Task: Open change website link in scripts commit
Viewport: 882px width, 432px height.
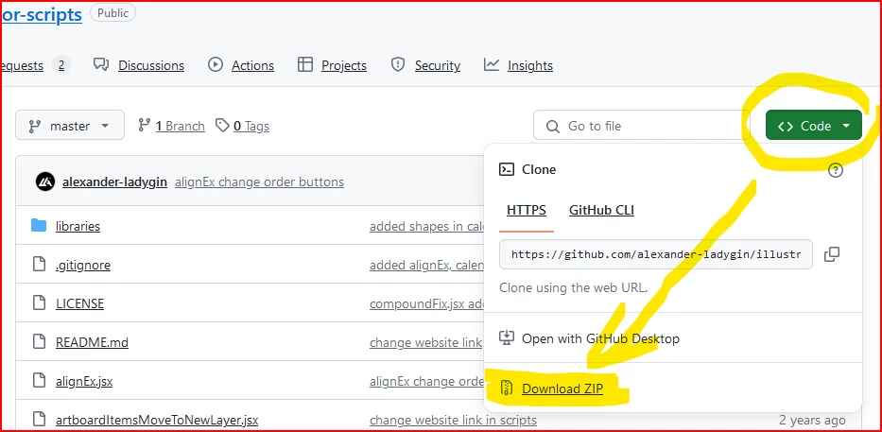Action: (x=453, y=421)
